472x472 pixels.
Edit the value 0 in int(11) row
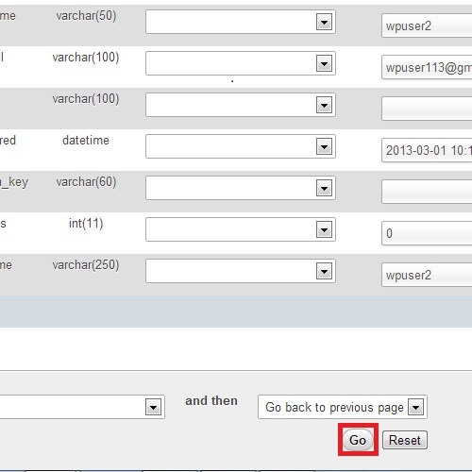pos(427,233)
